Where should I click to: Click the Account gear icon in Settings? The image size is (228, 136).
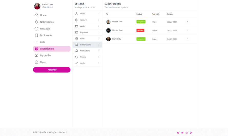77,20
